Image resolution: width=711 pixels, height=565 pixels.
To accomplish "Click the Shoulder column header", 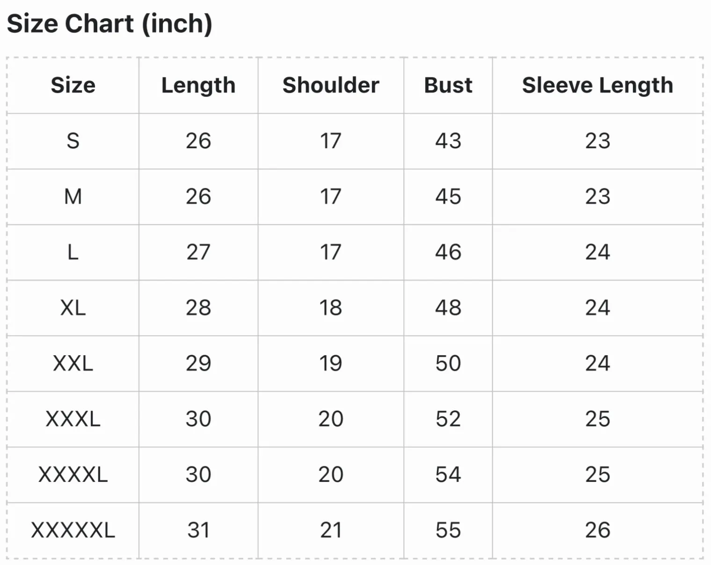I will 331,85.
